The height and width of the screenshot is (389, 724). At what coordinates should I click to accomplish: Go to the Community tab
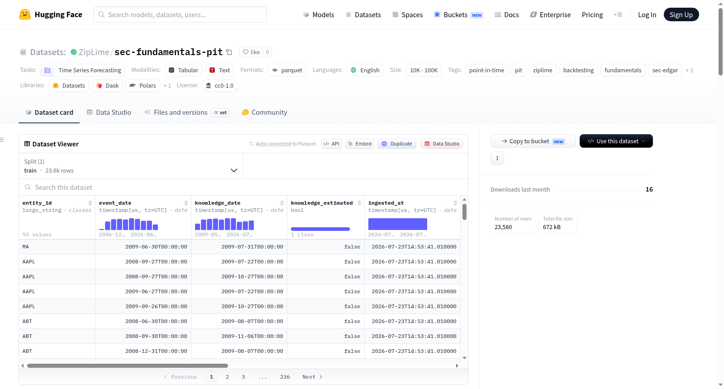(x=265, y=112)
